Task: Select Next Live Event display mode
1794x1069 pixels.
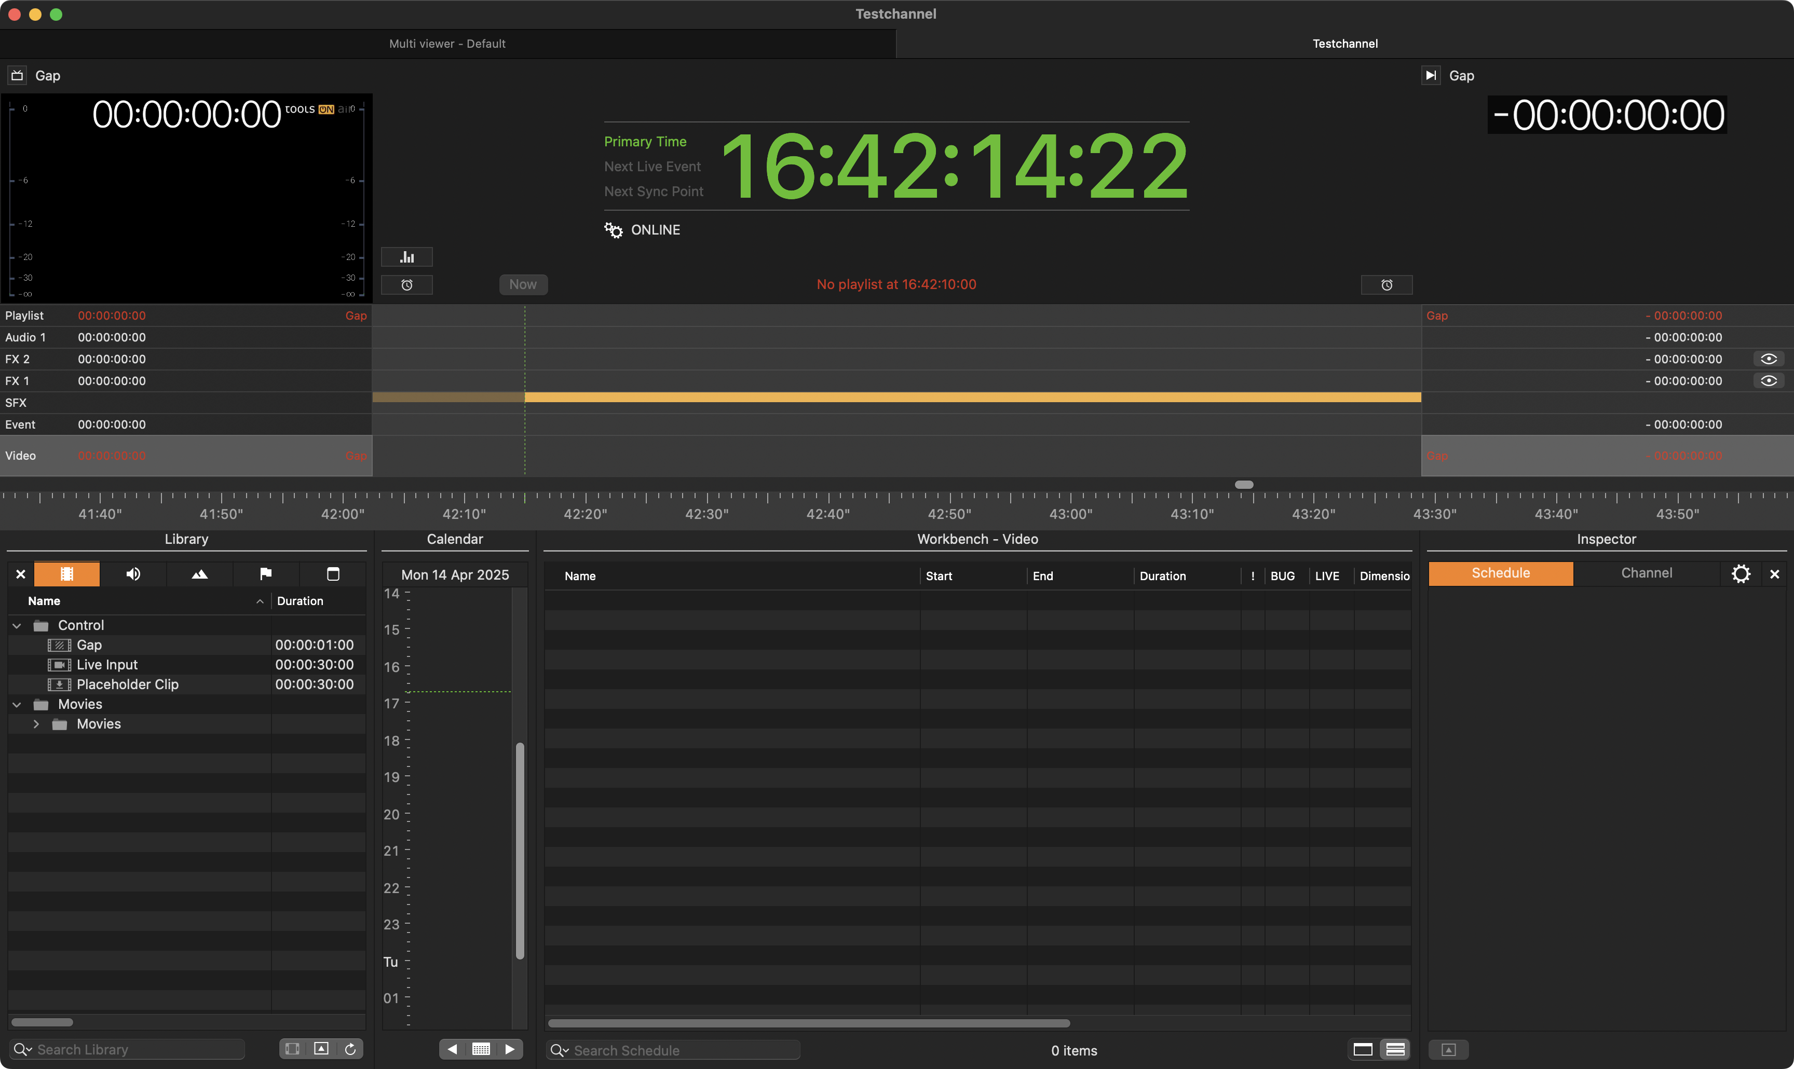Action: click(652, 167)
